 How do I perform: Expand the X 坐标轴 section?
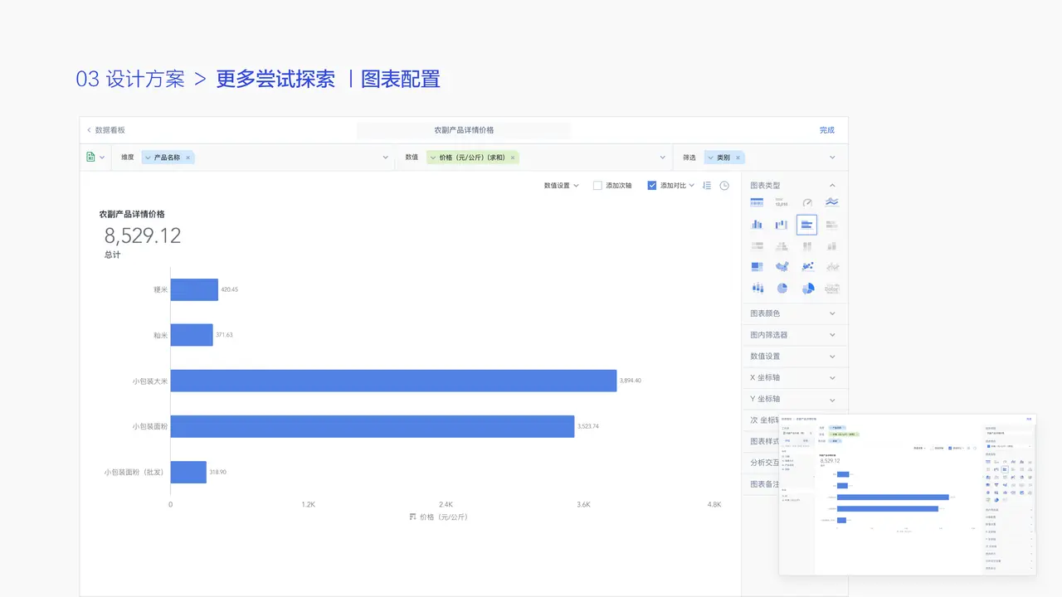pyautogui.click(x=794, y=377)
